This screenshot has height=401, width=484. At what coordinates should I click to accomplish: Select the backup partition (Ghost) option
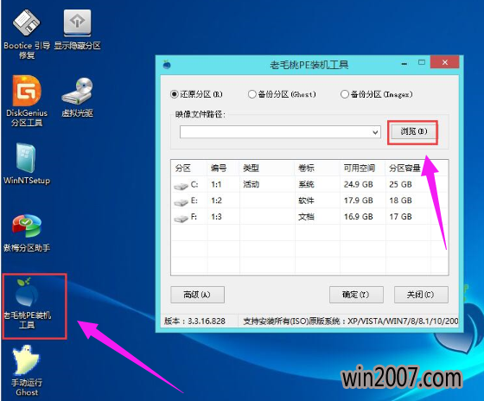[x=282, y=94]
